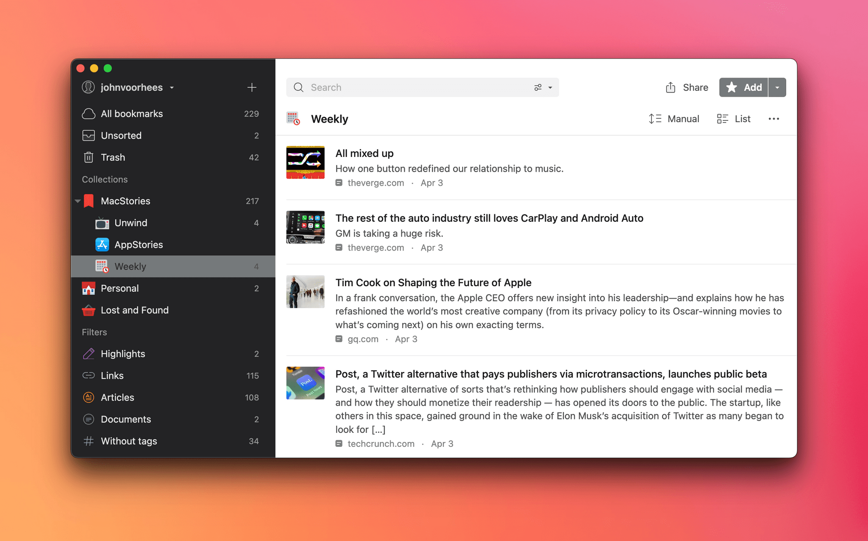The height and width of the screenshot is (541, 868).
Task: Toggle the Manual sort order
Action: pos(674,118)
